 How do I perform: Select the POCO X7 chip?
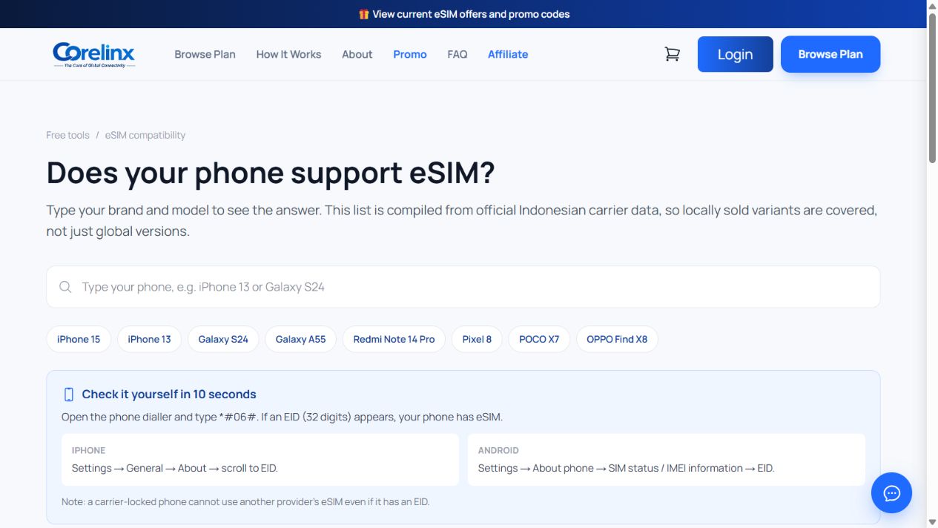(x=539, y=339)
